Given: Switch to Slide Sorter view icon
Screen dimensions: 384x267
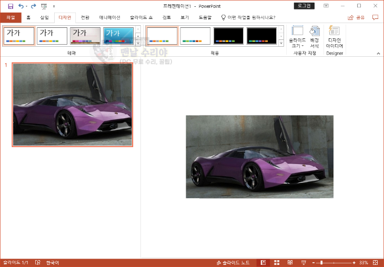Looking at the screenshot, I should point(277,263).
